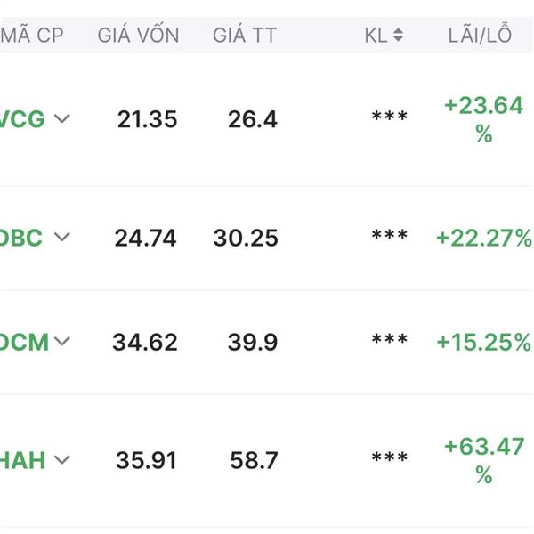Screen dimensions: 534x534
Task: Expand the HAH stock row chevron
Action: coord(62,459)
